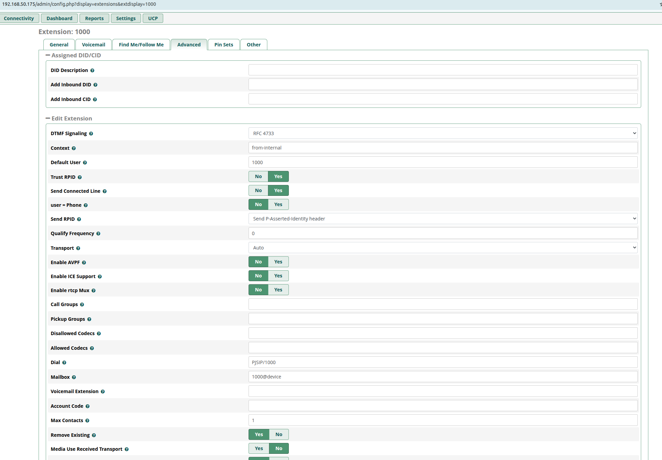Open the Transport dropdown
Screen dimensions: 662x460
443,248
